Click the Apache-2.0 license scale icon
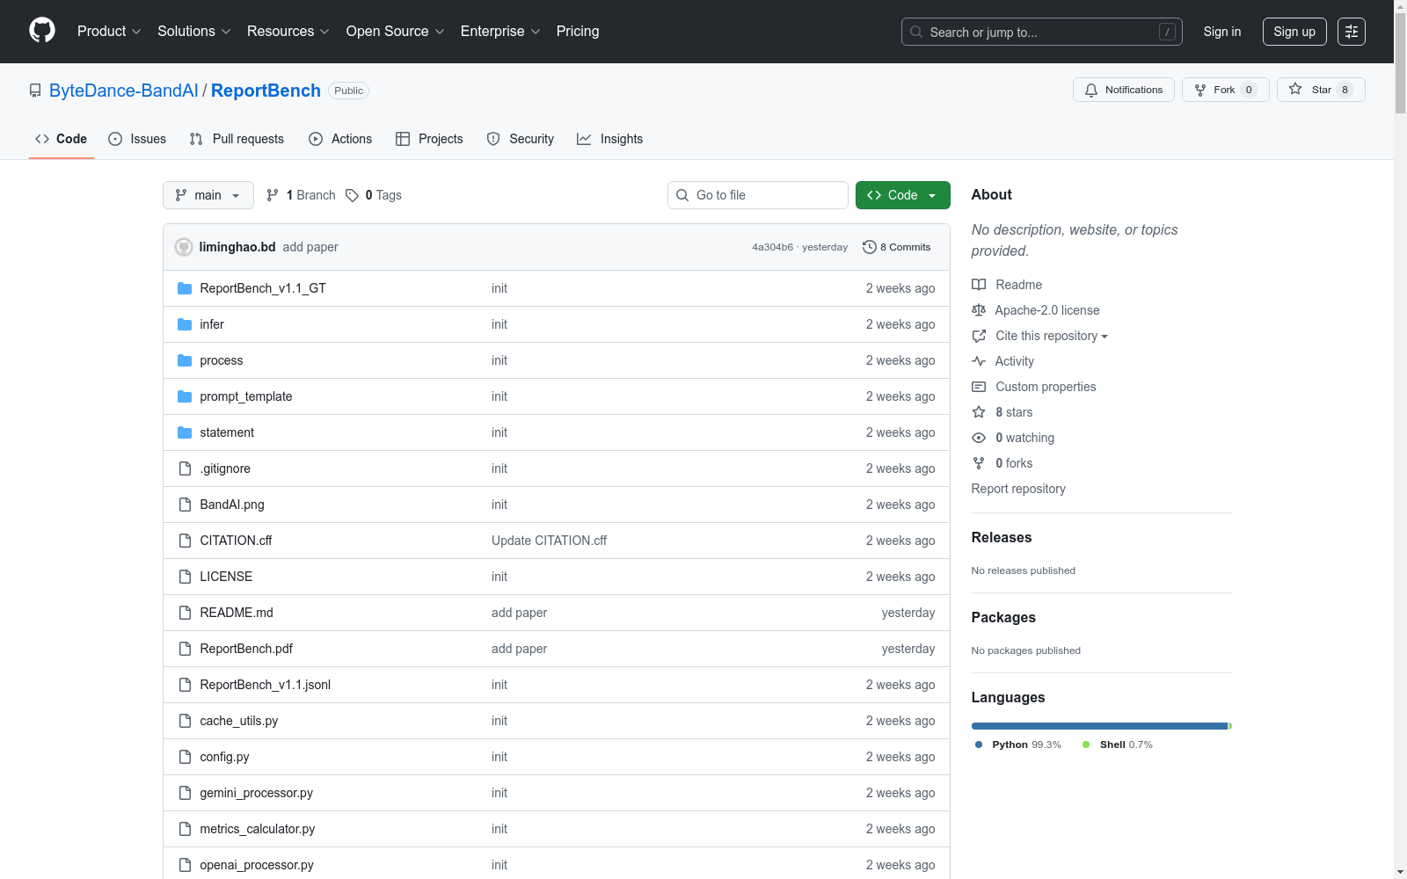1407x879 pixels. coord(979,310)
